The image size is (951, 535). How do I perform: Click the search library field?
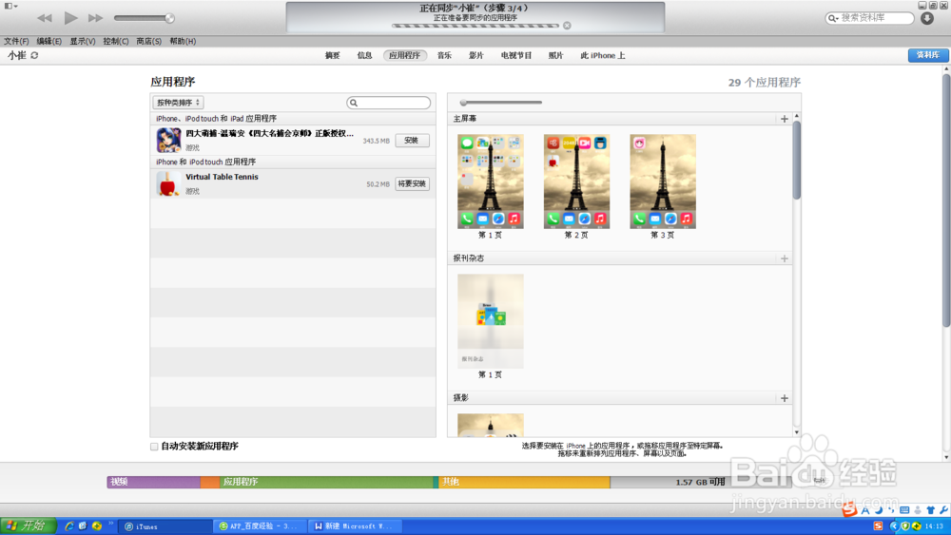pos(870,18)
